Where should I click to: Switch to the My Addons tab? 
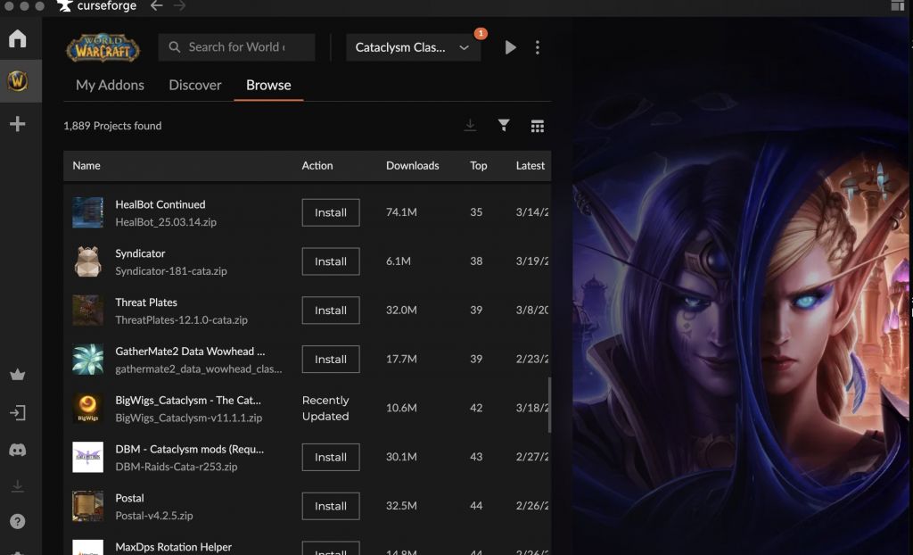point(110,86)
